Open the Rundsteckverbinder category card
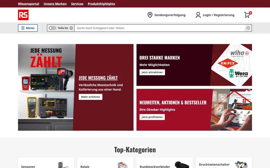 (165, 163)
